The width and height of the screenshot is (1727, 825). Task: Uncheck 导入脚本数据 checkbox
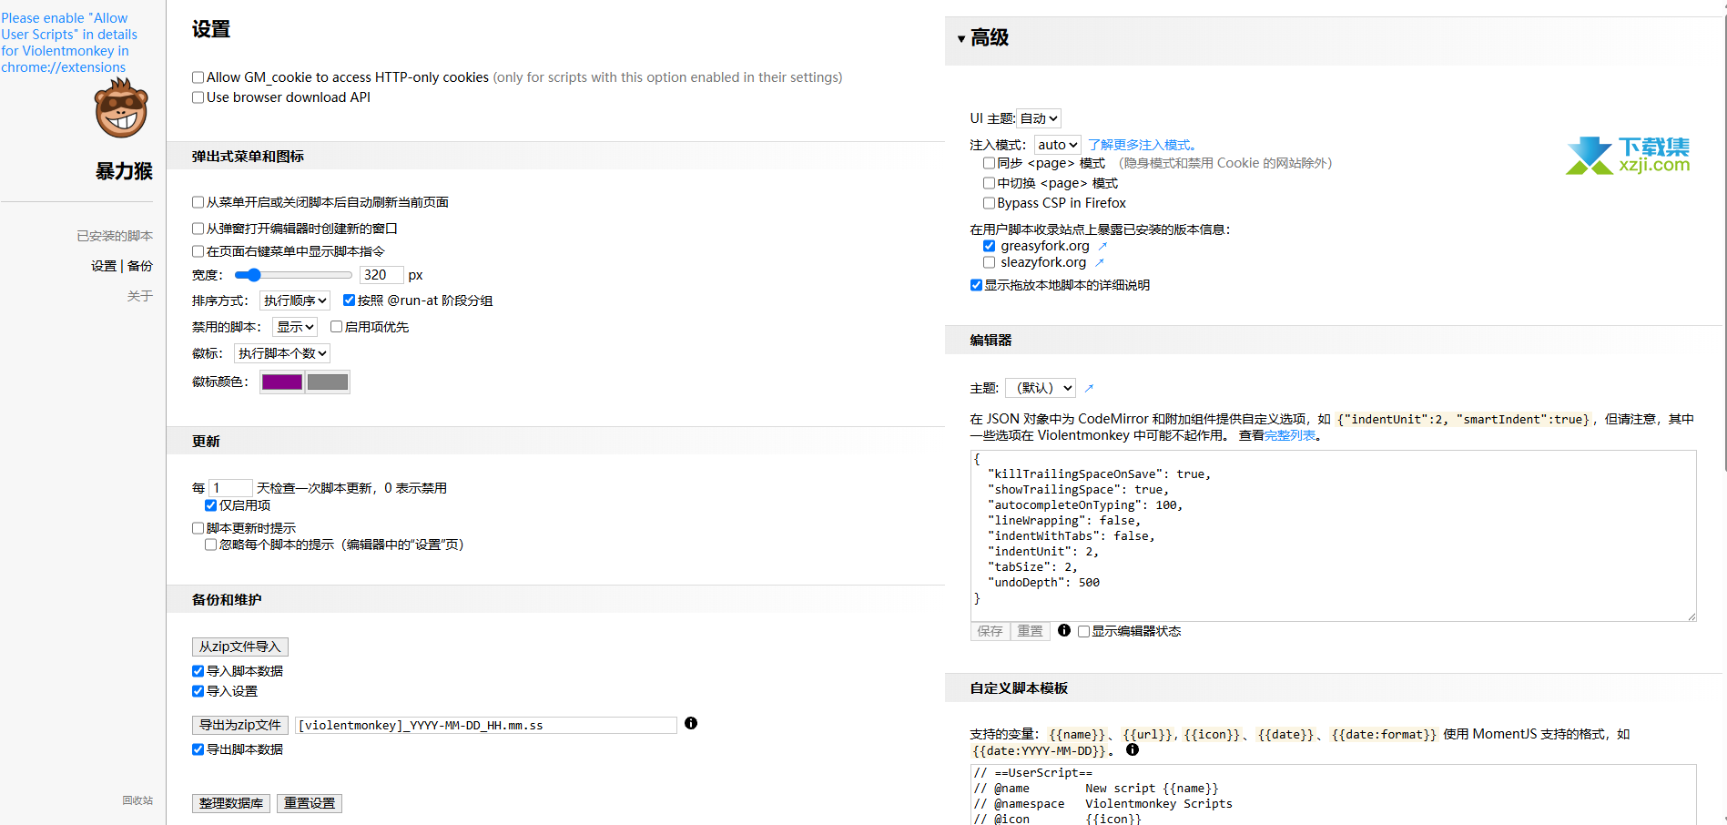point(198,671)
